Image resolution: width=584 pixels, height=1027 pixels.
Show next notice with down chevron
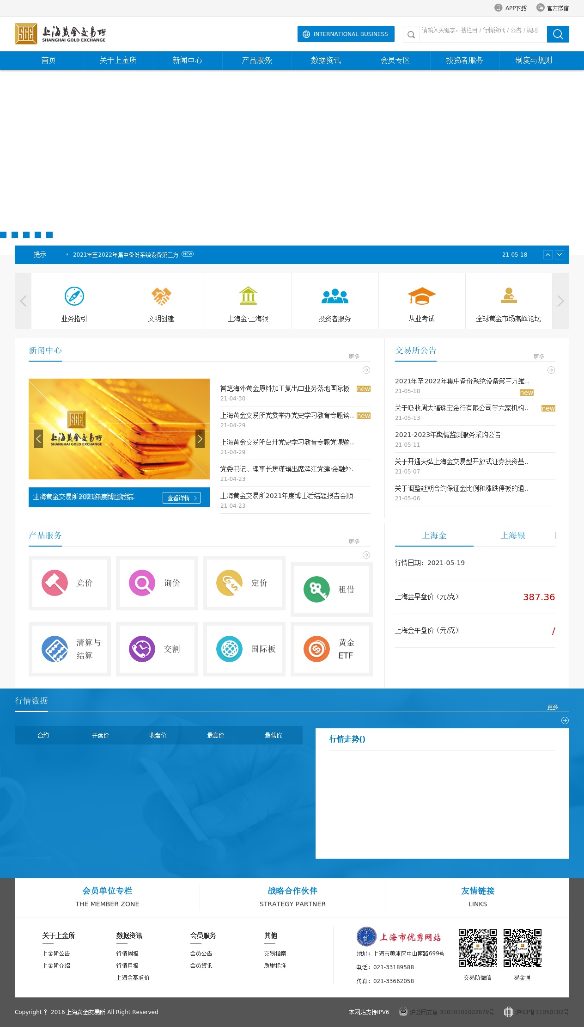(560, 255)
